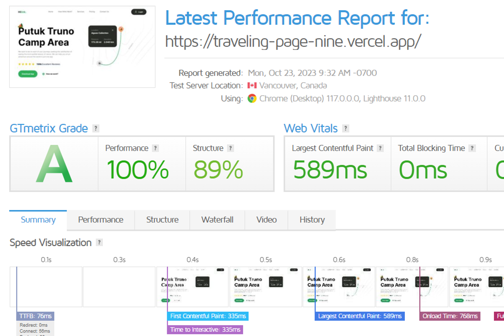Open the Waterfall tab
The image size is (504, 336).
point(217,220)
